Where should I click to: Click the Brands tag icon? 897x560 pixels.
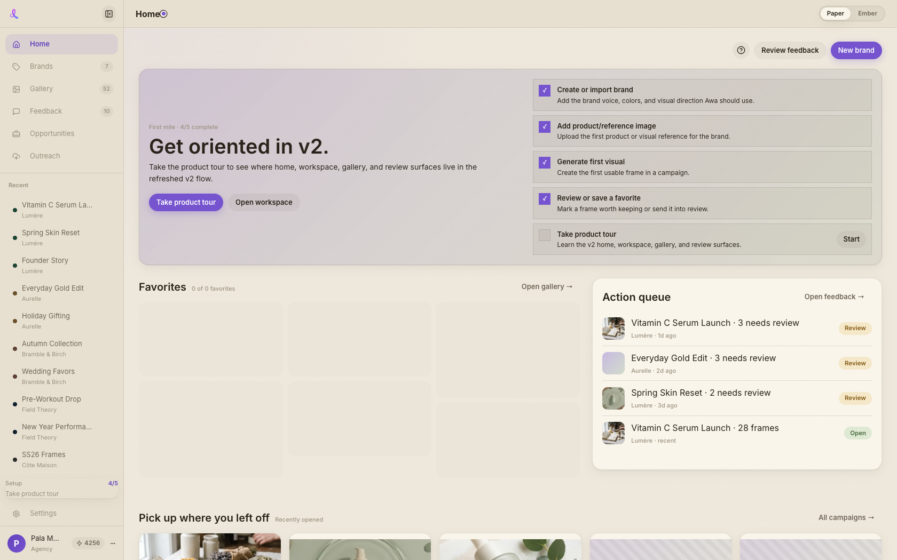(x=17, y=67)
